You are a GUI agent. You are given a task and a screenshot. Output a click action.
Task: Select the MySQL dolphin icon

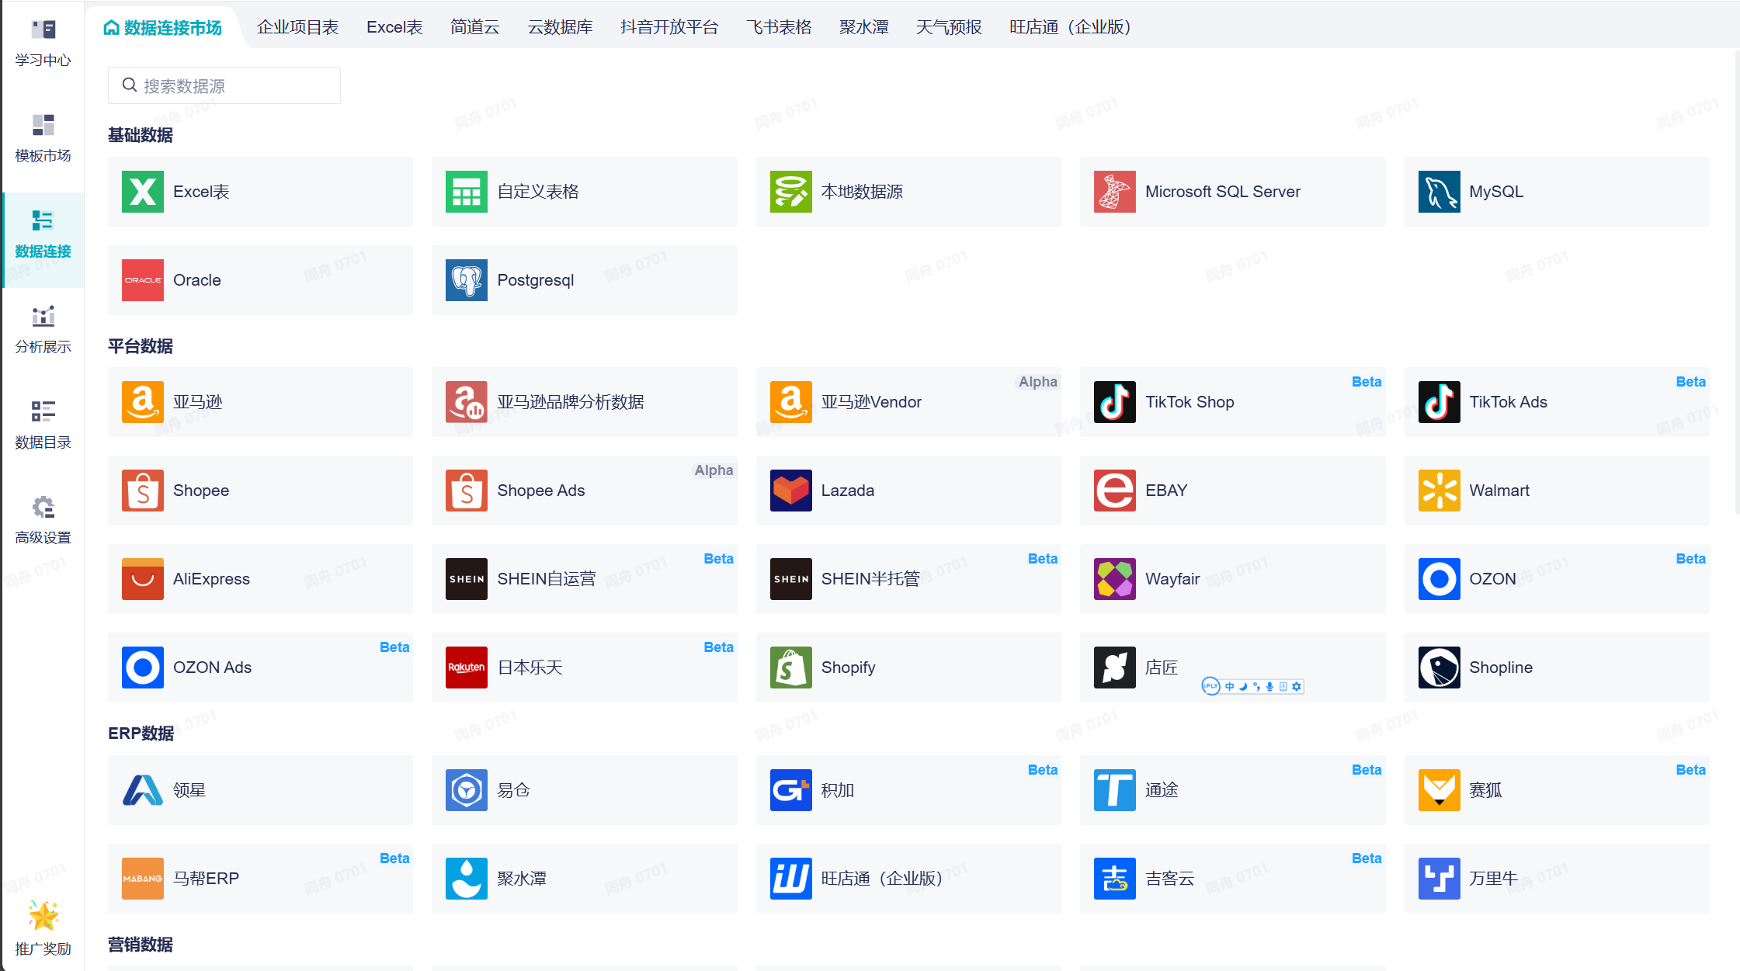click(1439, 192)
